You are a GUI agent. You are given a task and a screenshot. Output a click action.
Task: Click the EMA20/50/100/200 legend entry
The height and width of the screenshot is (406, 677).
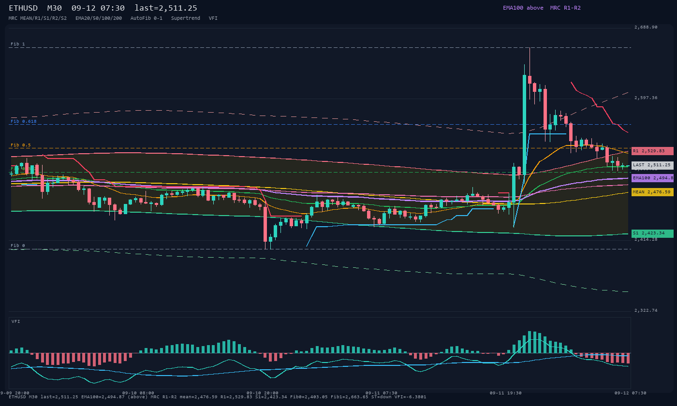(x=99, y=18)
